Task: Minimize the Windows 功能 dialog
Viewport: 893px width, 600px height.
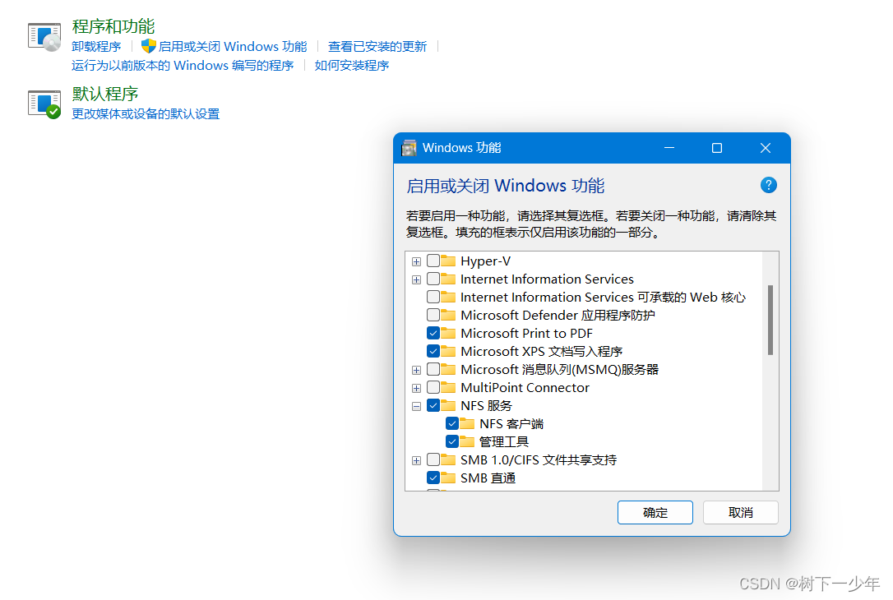Action: (x=669, y=148)
